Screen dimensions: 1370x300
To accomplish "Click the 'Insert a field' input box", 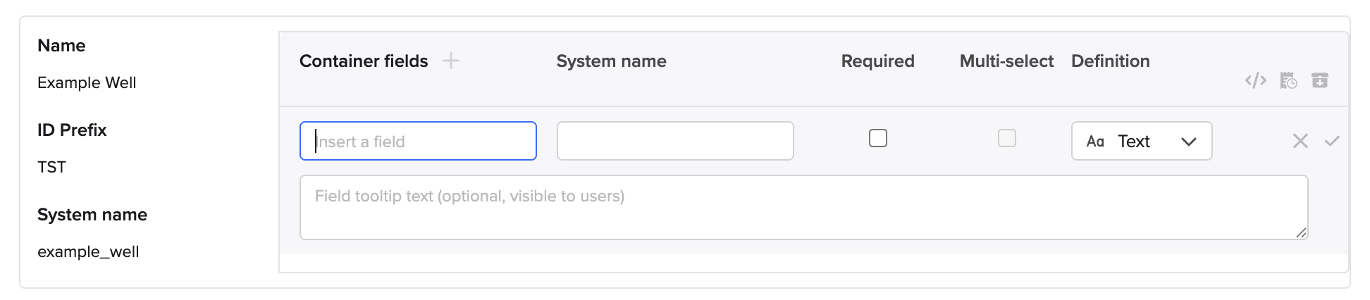I will pos(418,141).
